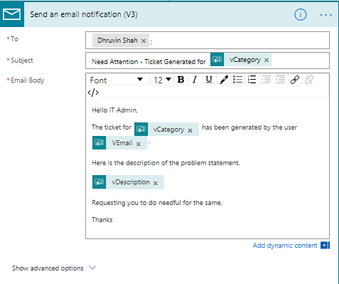Click the 'Thanks' line in email body
Viewport: 339px width, 284px height.
102,220
